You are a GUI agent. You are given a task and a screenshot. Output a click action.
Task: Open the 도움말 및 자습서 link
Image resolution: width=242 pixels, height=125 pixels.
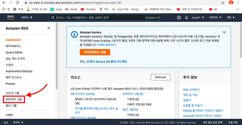[193, 105]
